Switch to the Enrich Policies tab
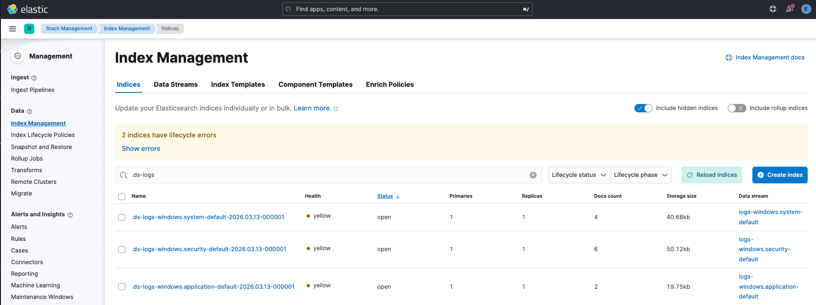 390,84
